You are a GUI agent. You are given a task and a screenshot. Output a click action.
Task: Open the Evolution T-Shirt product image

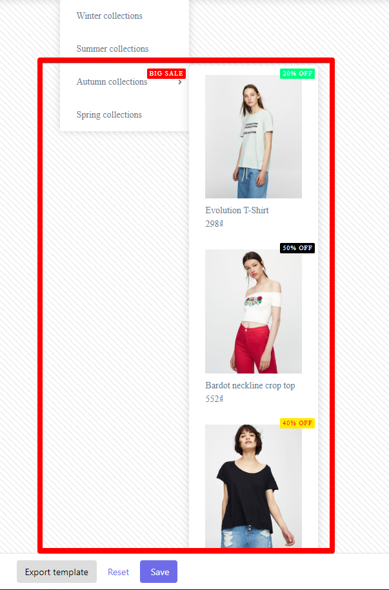click(x=254, y=136)
